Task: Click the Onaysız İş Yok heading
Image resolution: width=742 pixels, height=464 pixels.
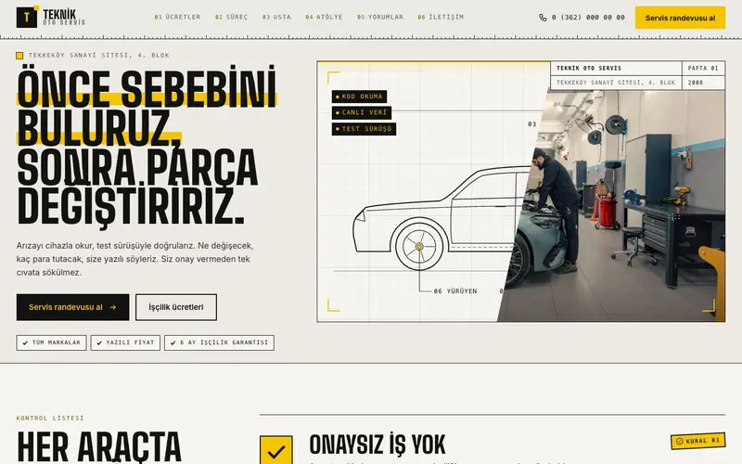Action: click(377, 445)
